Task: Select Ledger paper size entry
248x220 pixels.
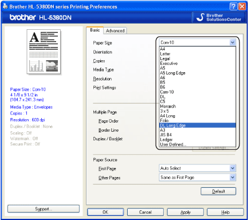Action: click(x=198, y=140)
